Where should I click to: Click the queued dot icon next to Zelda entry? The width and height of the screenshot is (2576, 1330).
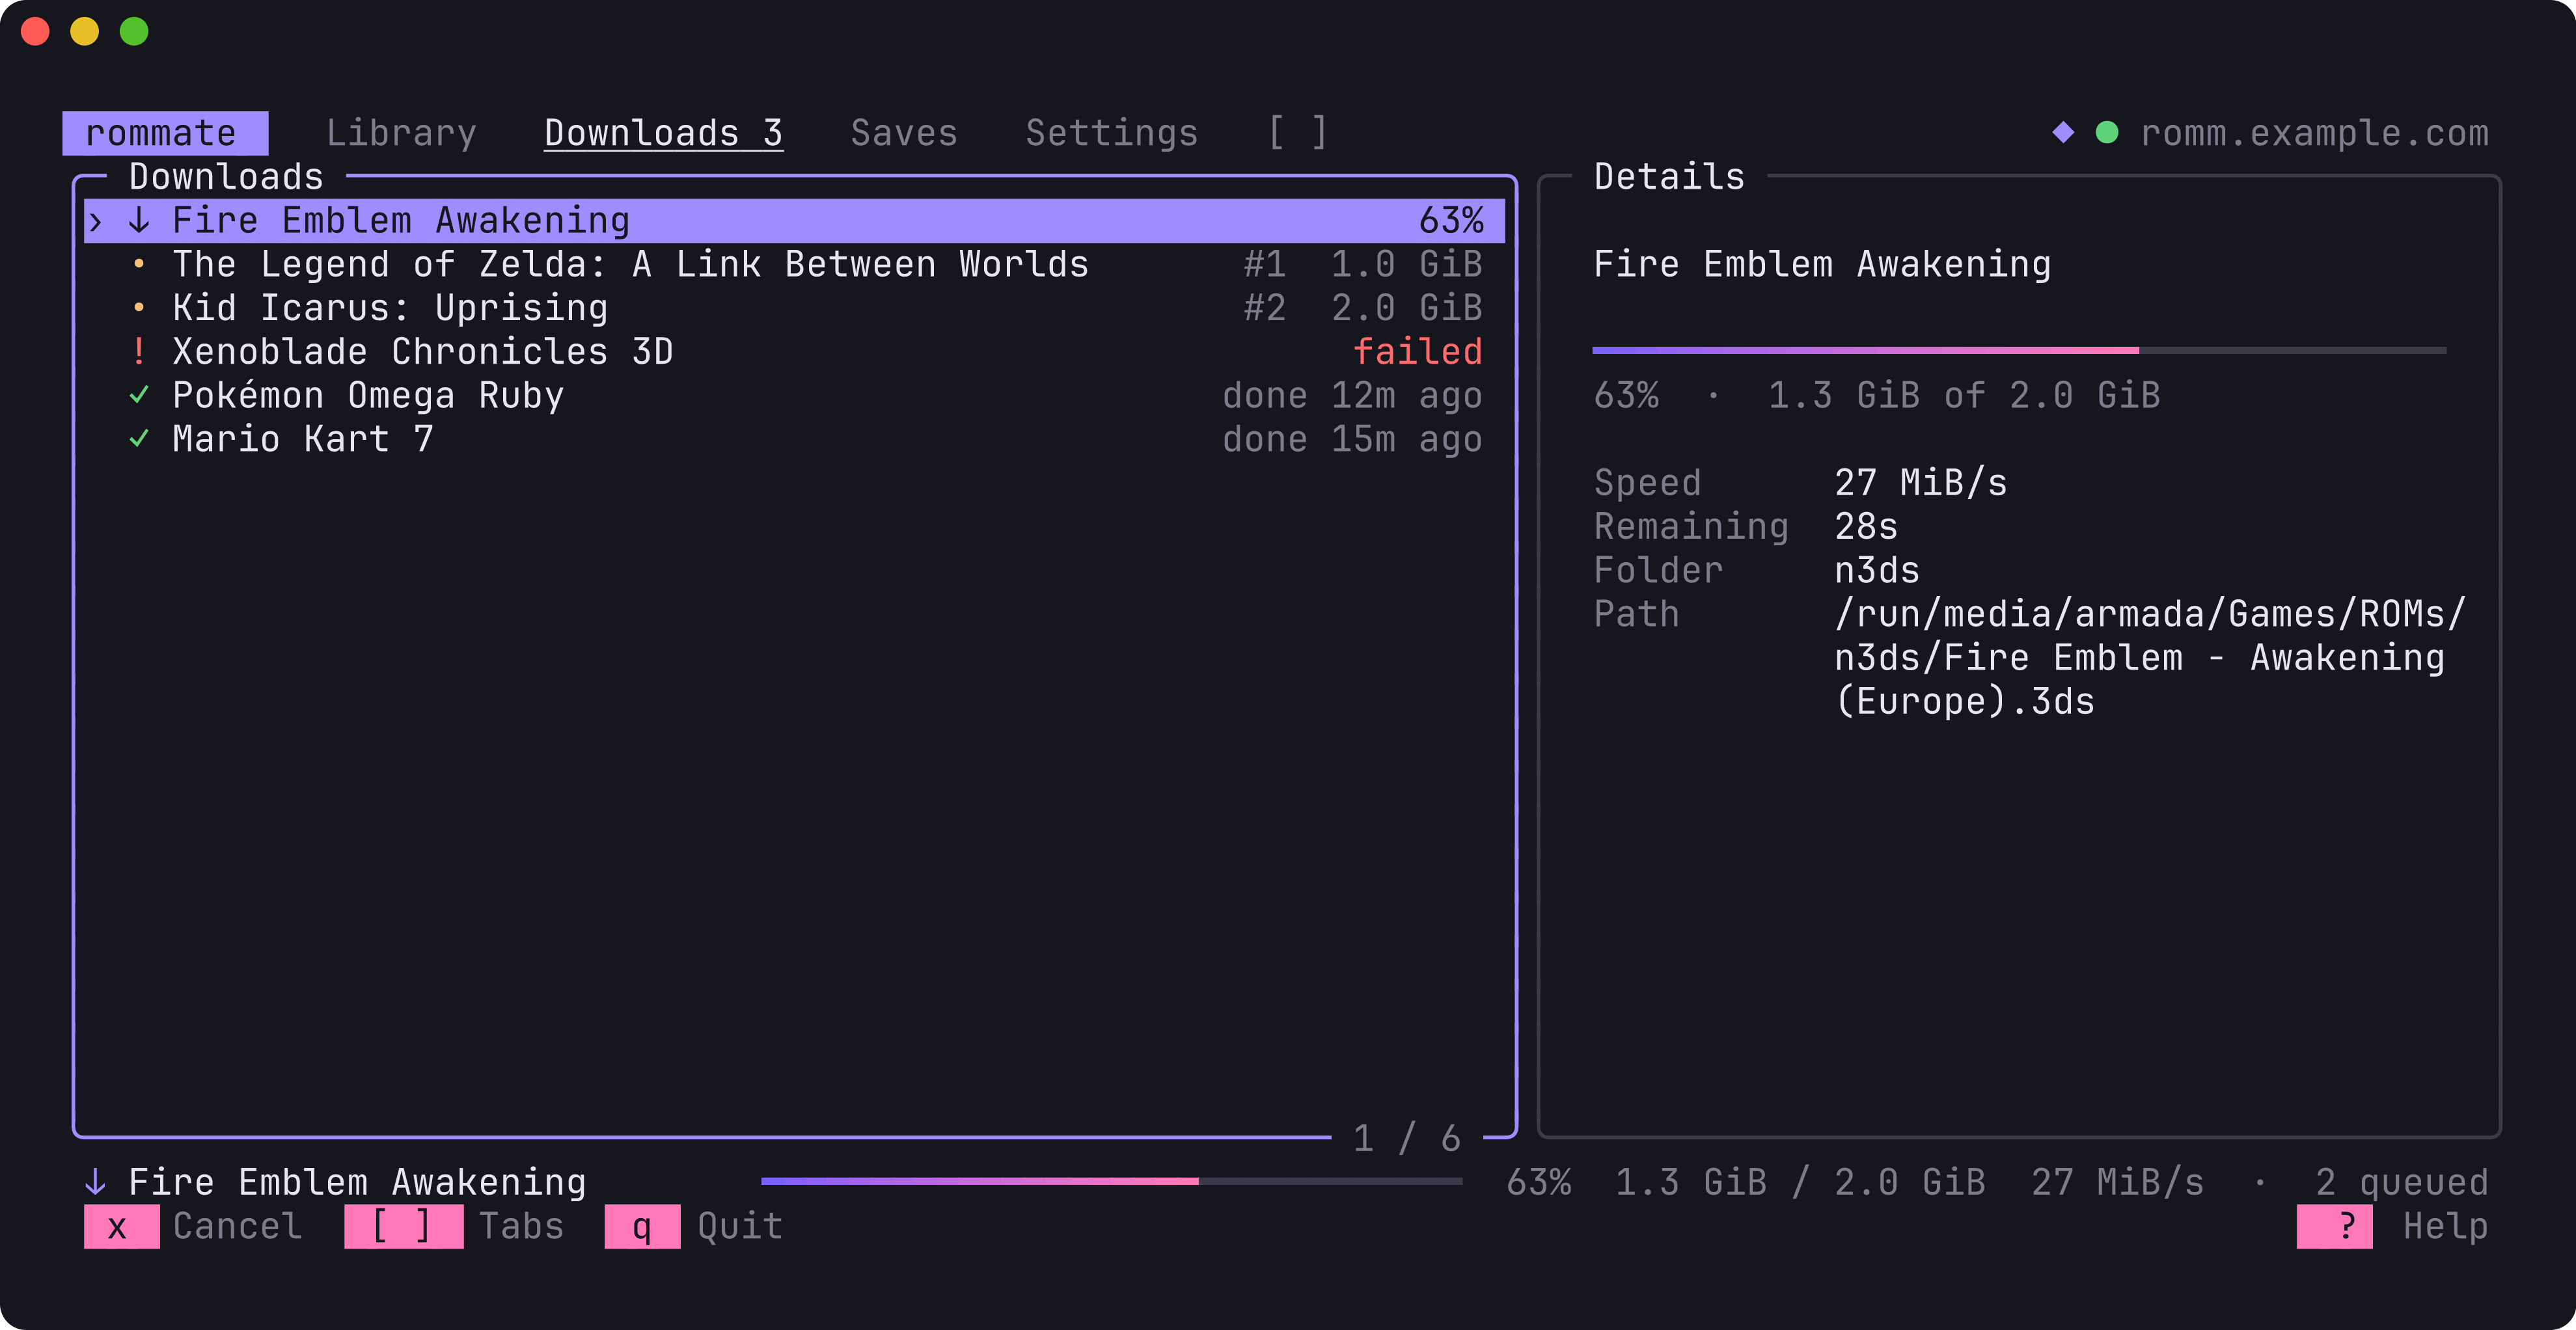click(139, 265)
